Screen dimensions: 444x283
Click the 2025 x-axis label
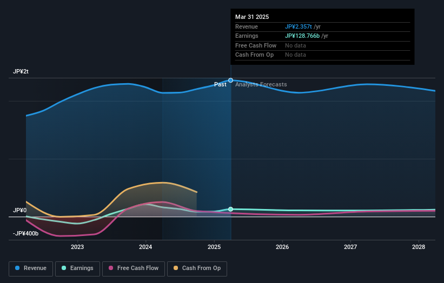click(x=214, y=247)
